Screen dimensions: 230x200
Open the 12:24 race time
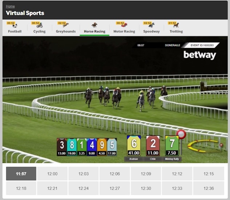[84, 188]
